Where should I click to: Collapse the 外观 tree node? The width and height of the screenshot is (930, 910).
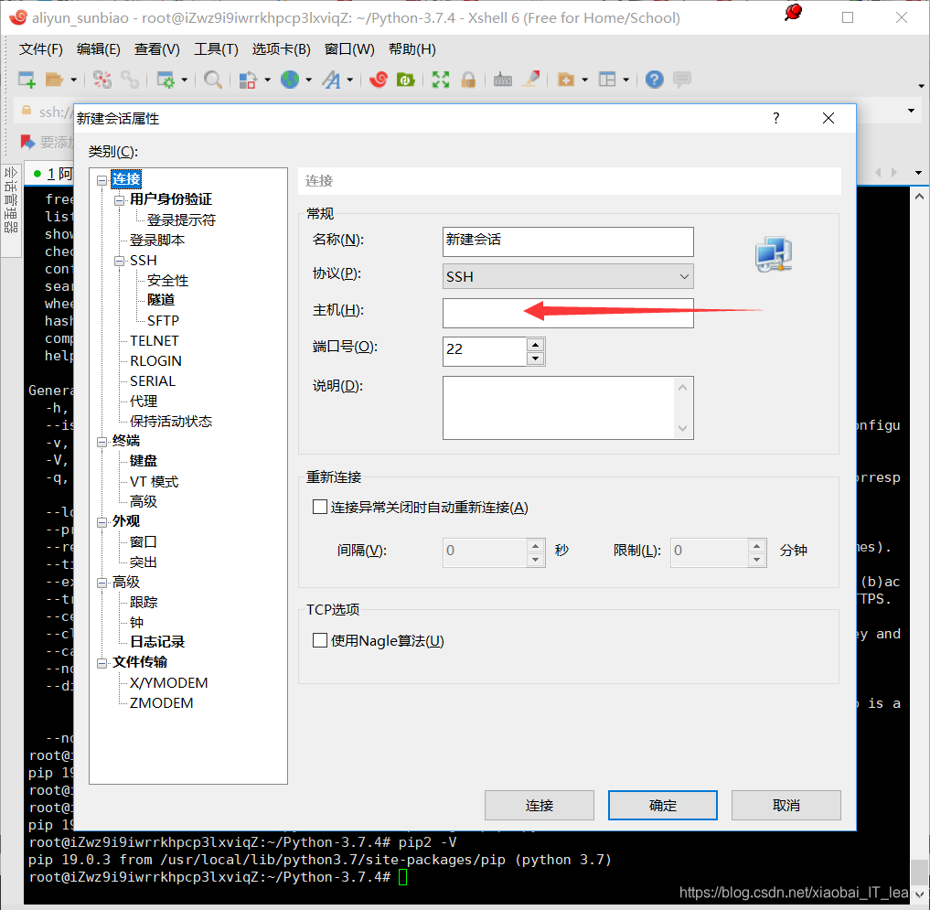pos(102,522)
